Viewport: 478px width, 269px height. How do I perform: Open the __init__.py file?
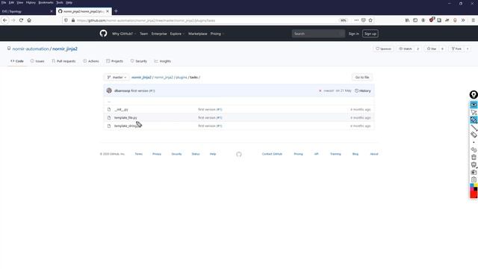click(x=121, y=110)
